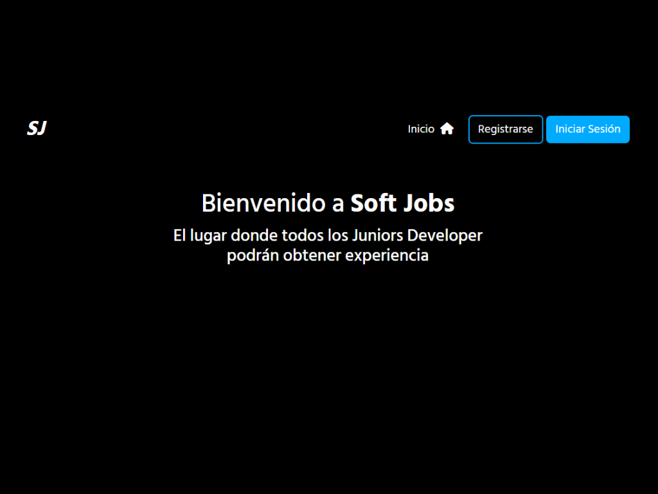Screen dimensions: 658x494
Task: Click the 'podrán obtener experiencia' text line
Action: point(328,255)
